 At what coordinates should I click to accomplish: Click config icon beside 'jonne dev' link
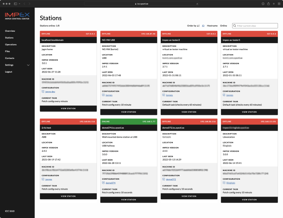coord(43,91)
